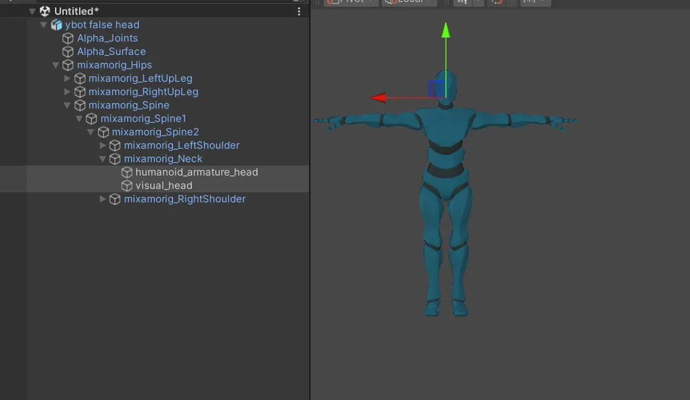Image resolution: width=690 pixels, height=400 pixels.
Task: Toggle the grid snapping icon in the toolbar
Action: coord(462,3)
